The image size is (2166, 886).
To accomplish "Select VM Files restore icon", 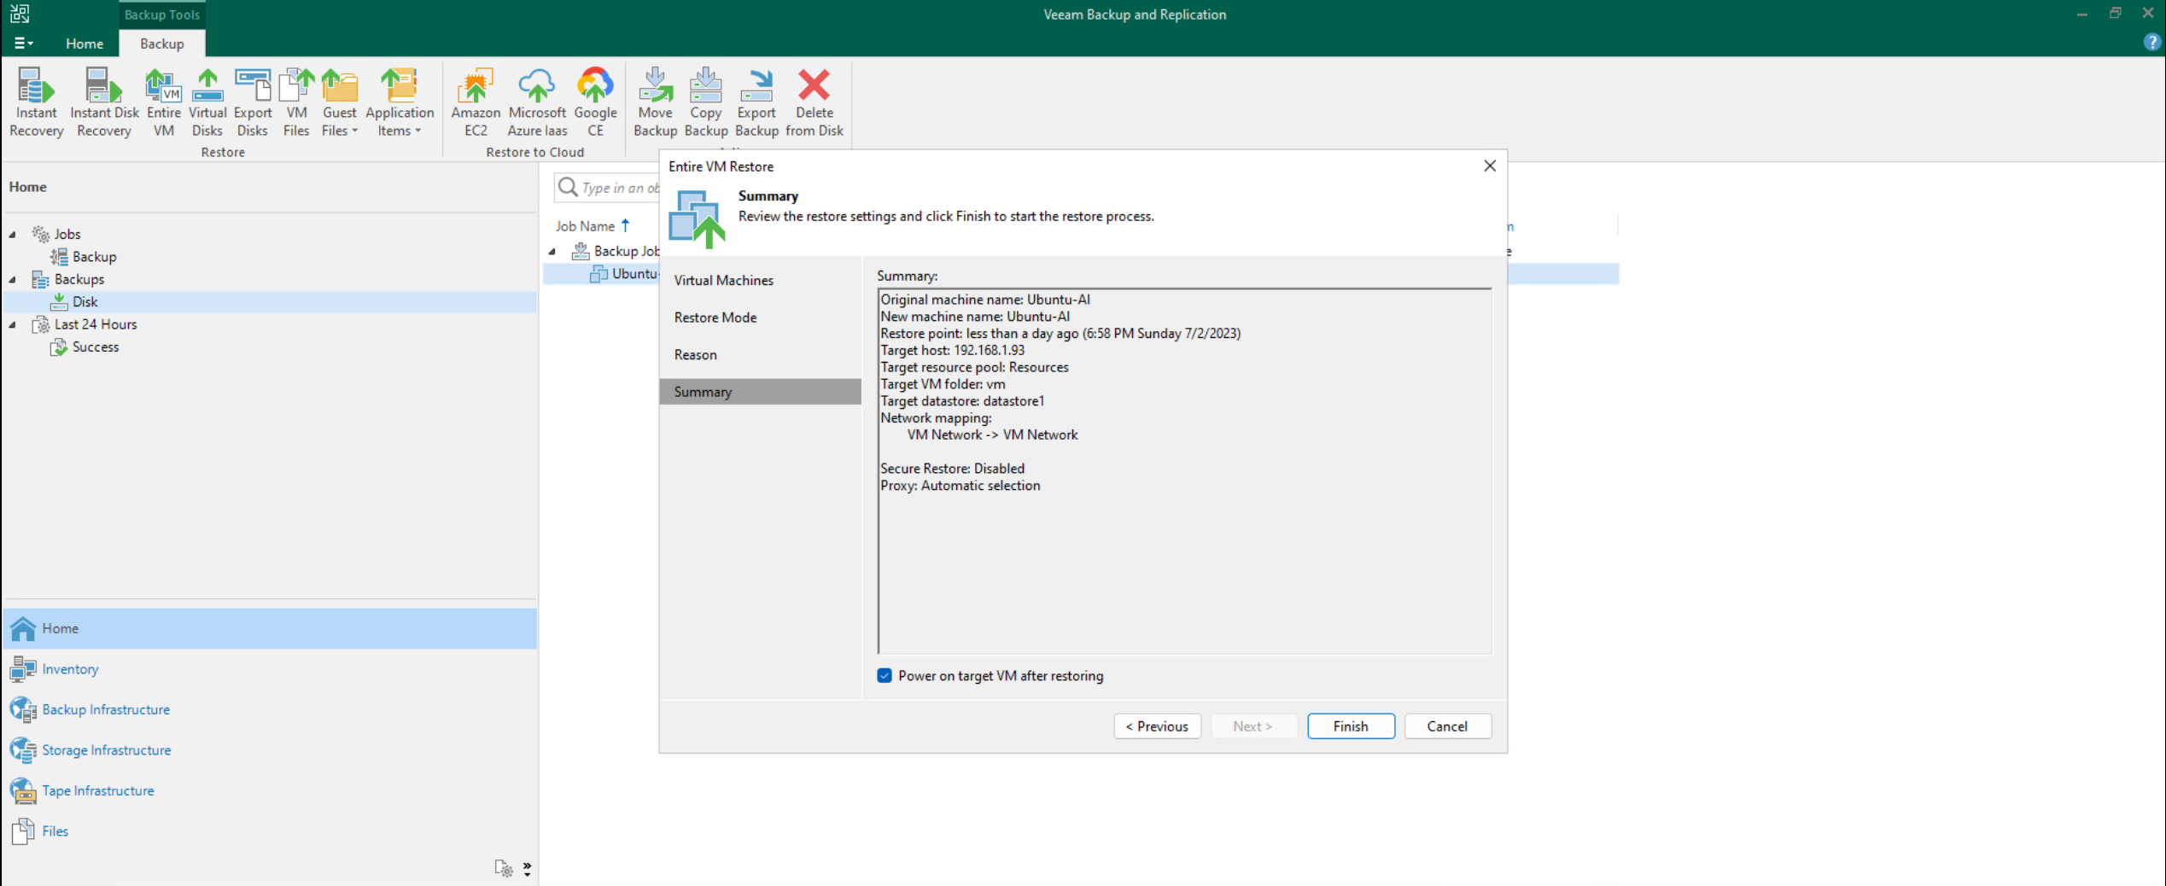I will pos(296,102).
